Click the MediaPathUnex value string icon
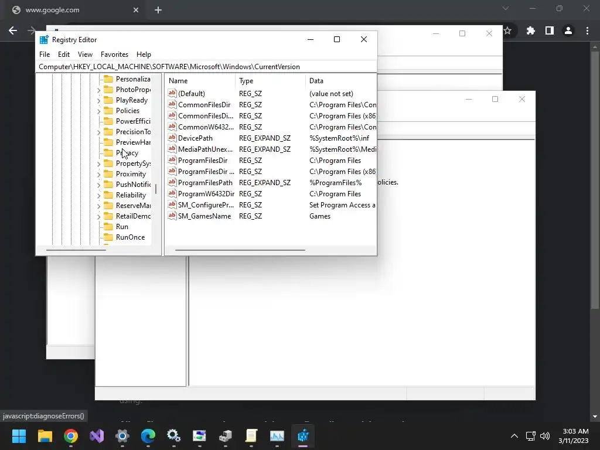 (x=172, y=148)
